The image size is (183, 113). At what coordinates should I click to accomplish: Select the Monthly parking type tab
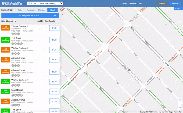[42, 10]
